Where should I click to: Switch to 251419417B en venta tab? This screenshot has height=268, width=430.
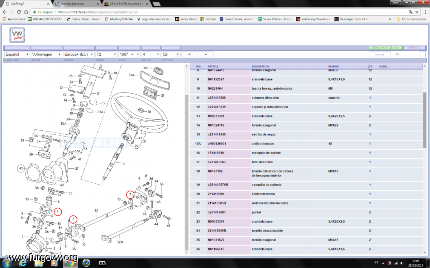click(x=125, y=3)
